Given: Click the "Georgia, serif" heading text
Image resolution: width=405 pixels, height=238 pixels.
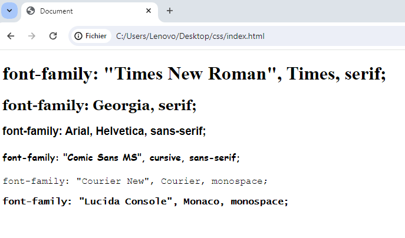Looking at the screenshot, I should pos(100,106).
